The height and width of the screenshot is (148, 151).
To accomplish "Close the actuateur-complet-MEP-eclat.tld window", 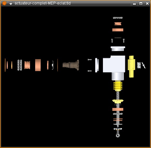I will point(147,4).
